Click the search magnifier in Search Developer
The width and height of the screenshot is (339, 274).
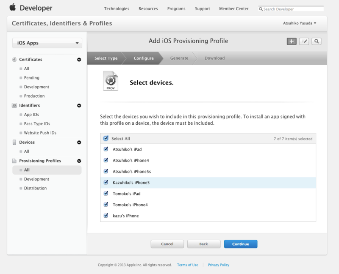[x=261, y=9]
